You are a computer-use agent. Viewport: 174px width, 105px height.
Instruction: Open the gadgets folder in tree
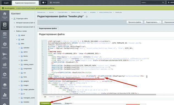point(26,81)
